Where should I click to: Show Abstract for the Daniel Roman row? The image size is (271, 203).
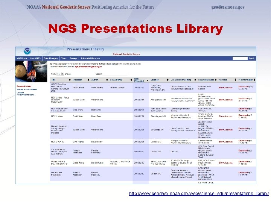[x=225, y=163]
